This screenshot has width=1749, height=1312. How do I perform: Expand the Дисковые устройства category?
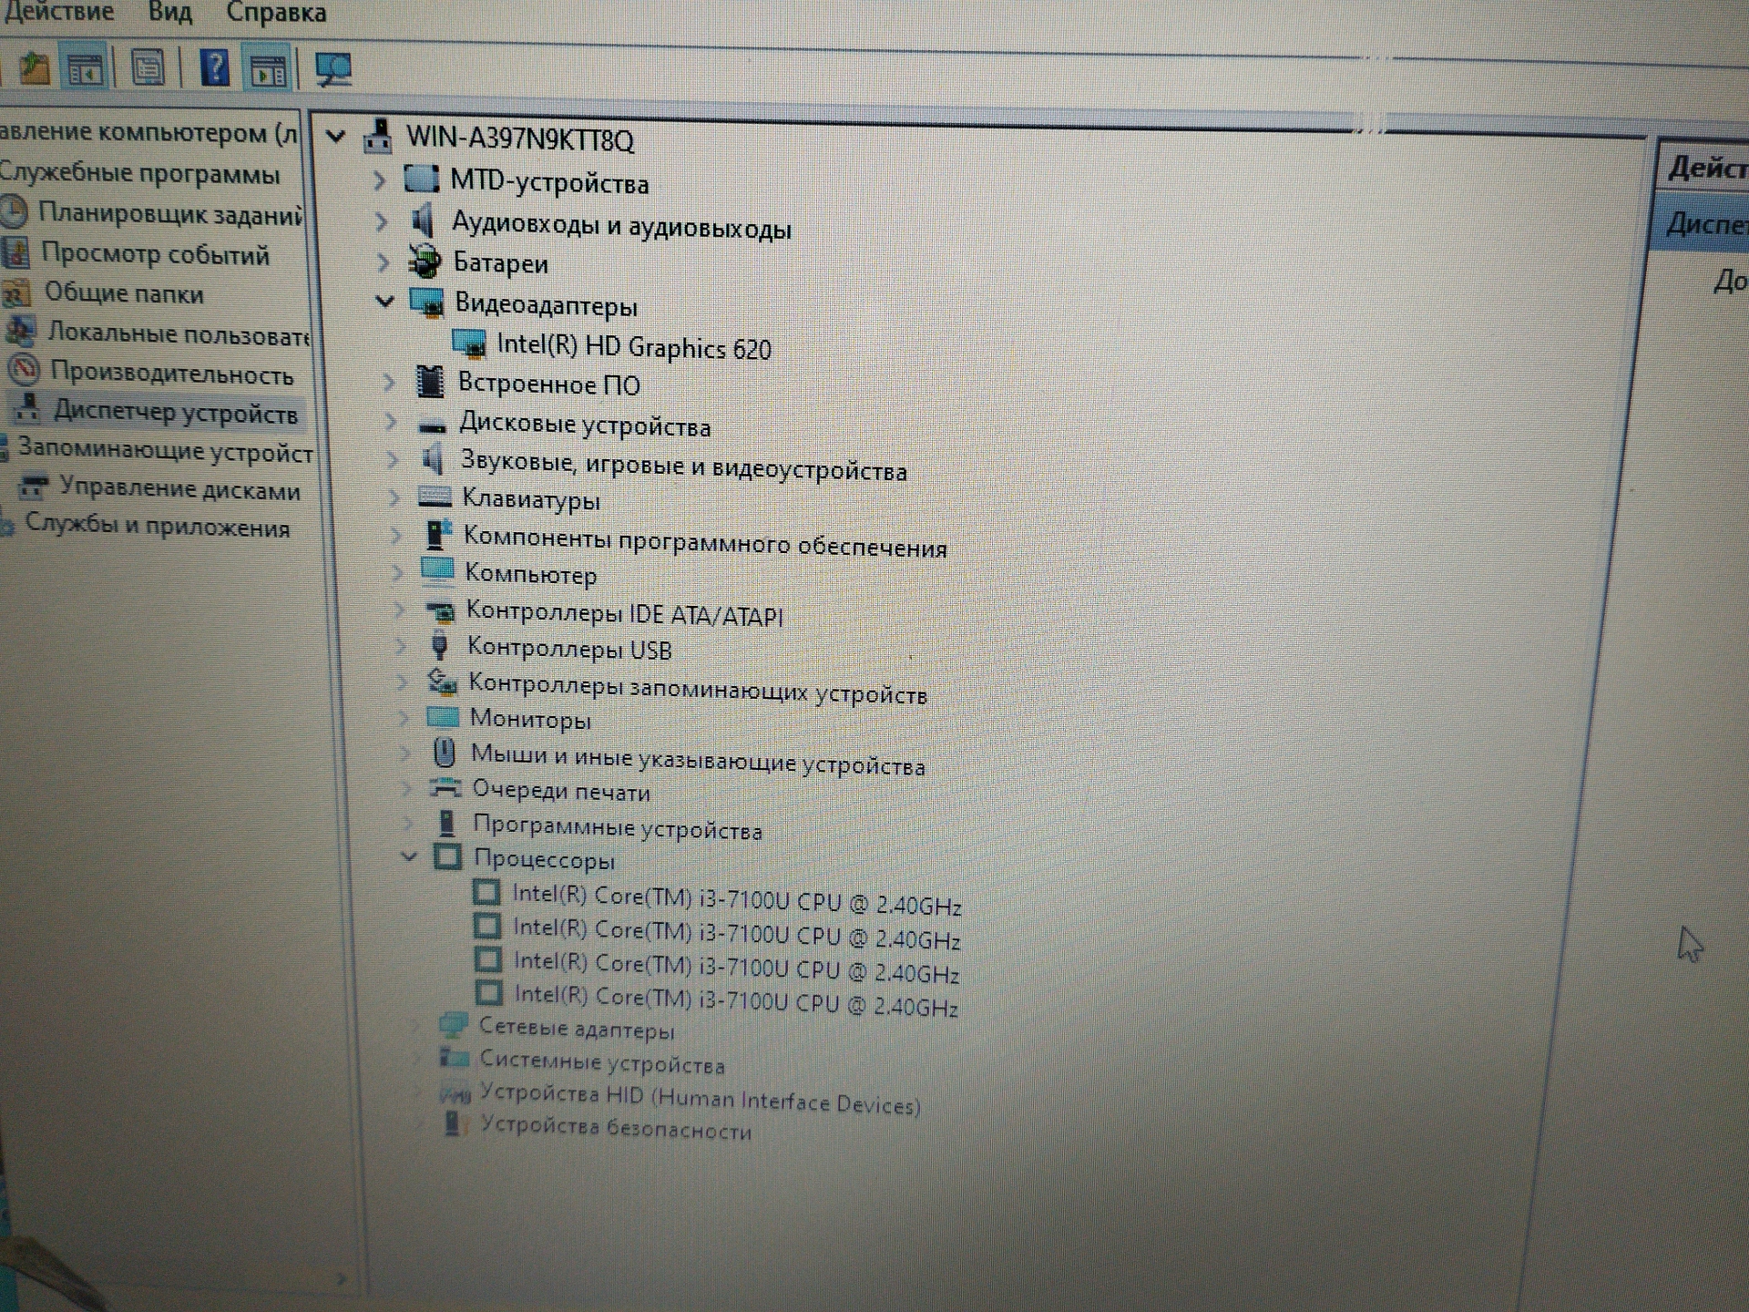click(x=391, y=422)
